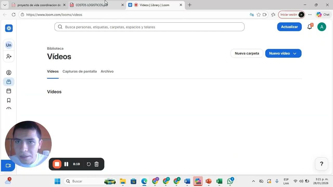Click the translate page icon in the address bar

252,15
